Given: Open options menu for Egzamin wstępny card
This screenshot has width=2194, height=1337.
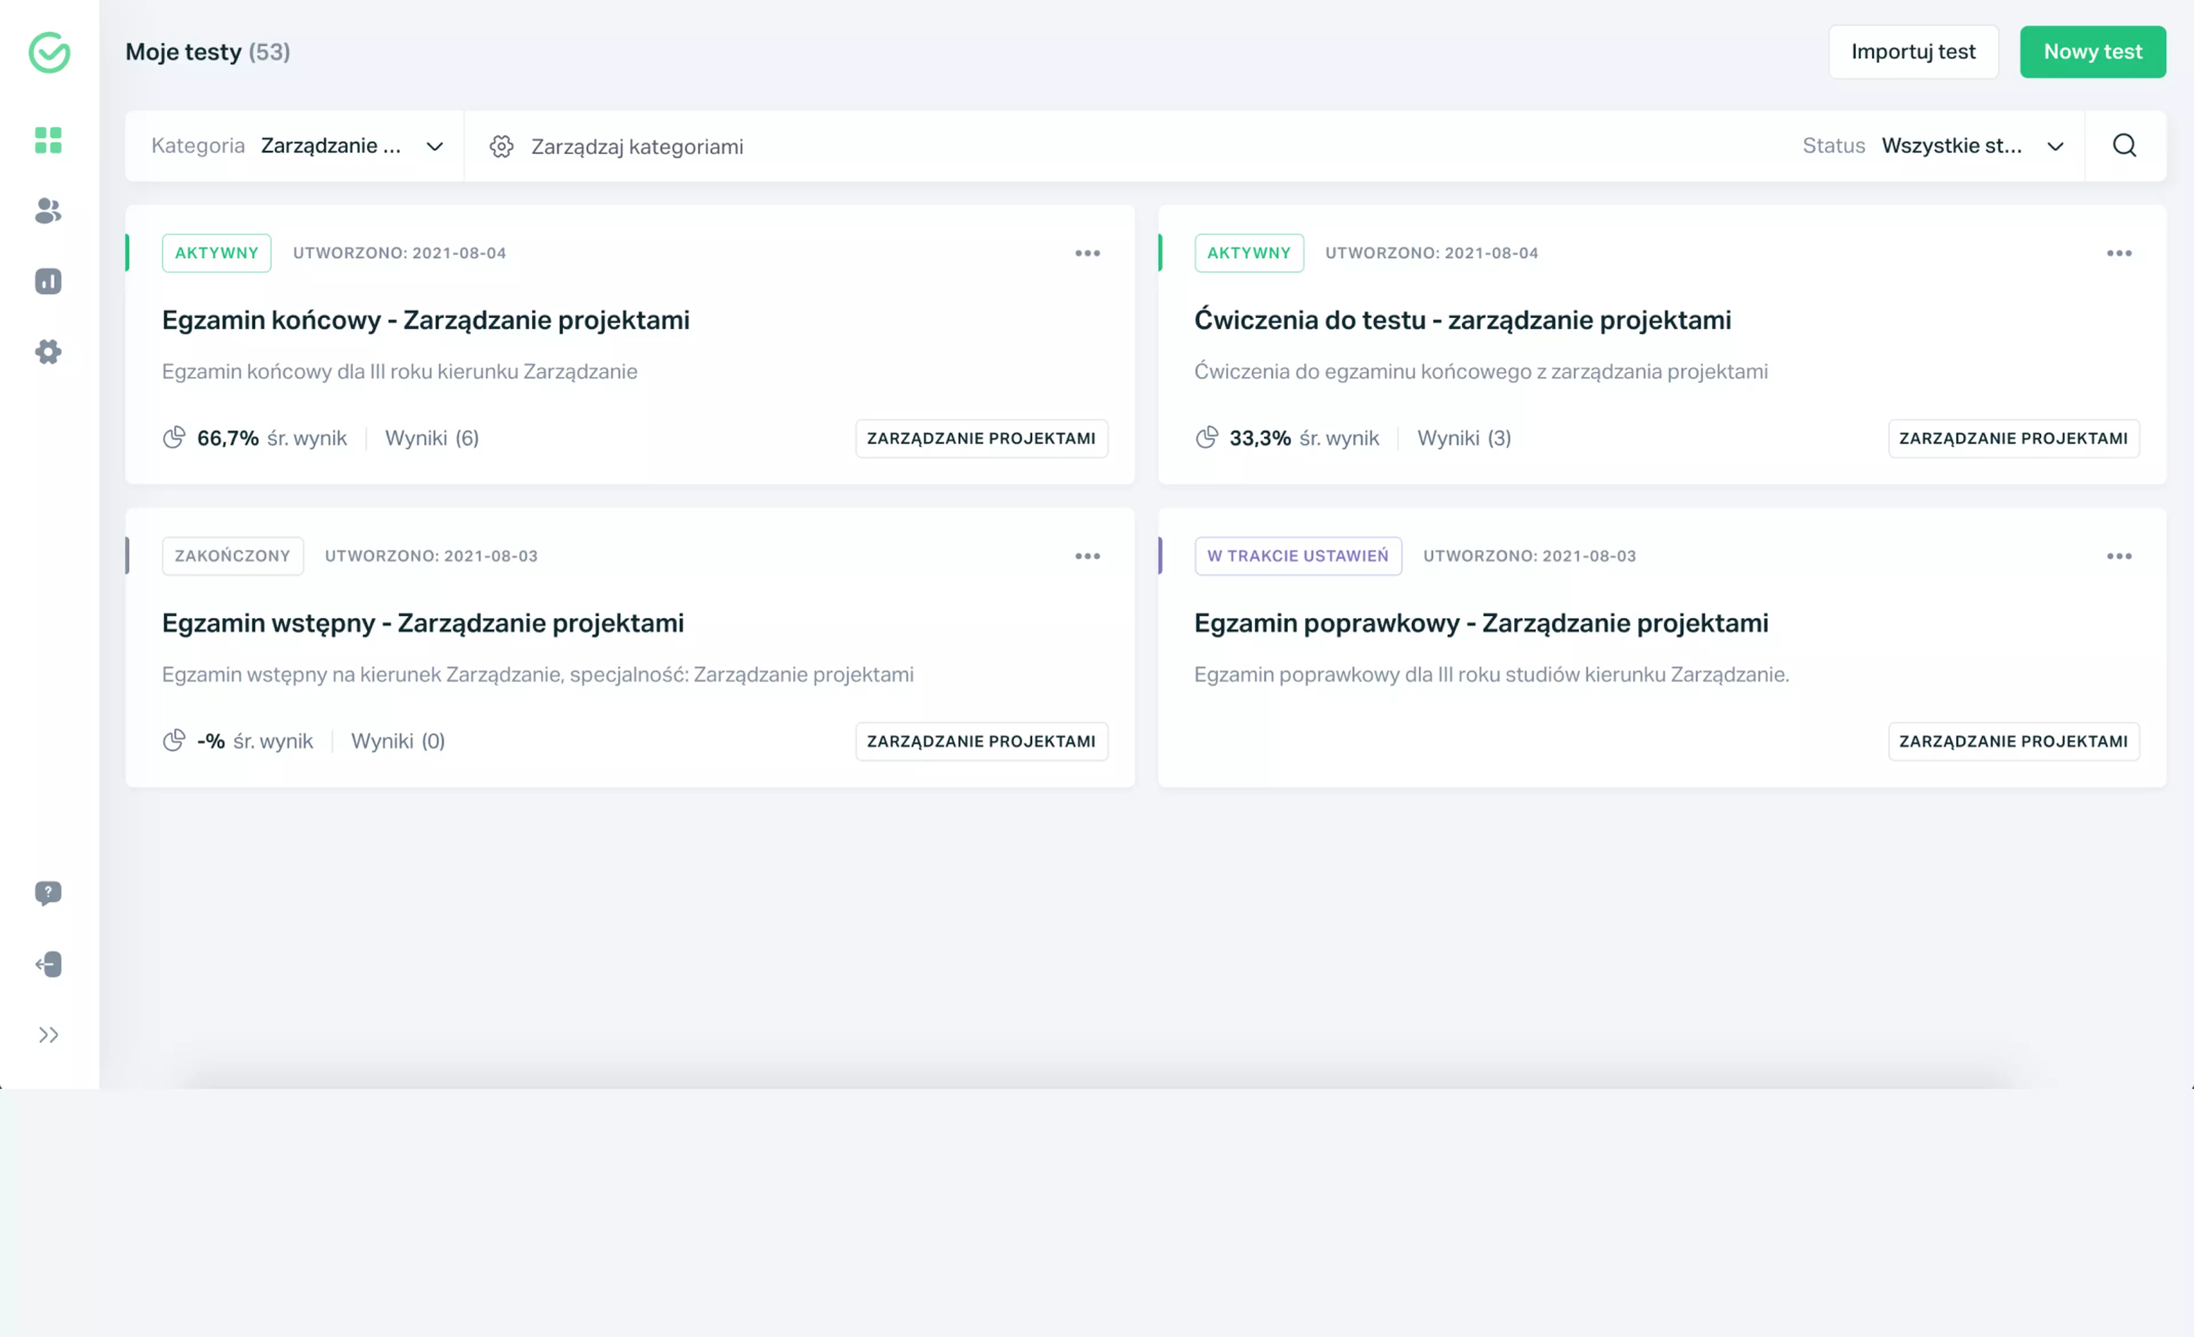Looking at the screenshot, I should (1087, 557).
